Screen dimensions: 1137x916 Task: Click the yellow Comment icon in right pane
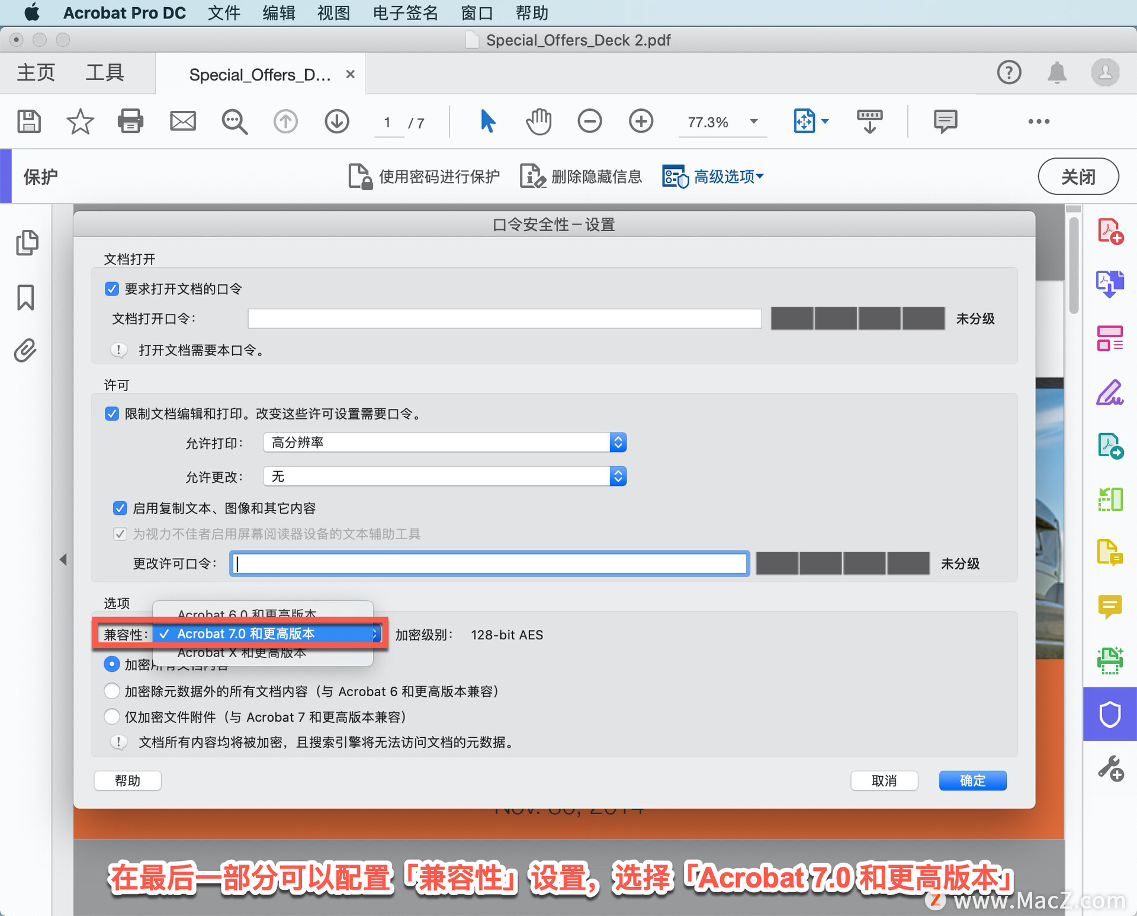point(1110,607)
